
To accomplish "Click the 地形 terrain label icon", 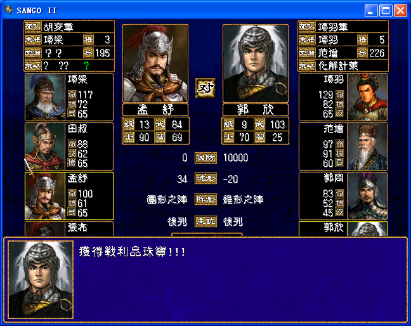I will pyautogui.click(x=205, y=179).
